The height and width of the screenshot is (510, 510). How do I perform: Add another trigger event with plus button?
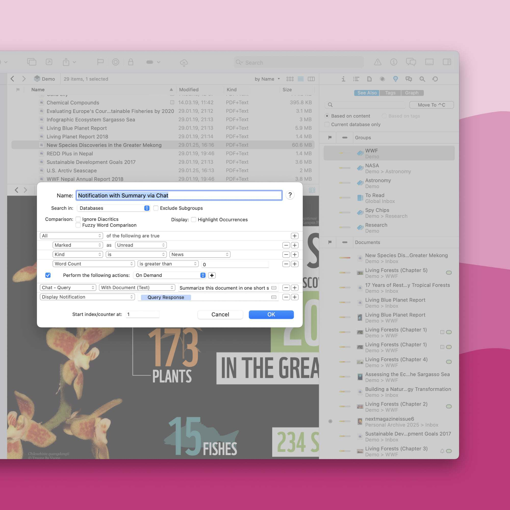click(212, 275)
